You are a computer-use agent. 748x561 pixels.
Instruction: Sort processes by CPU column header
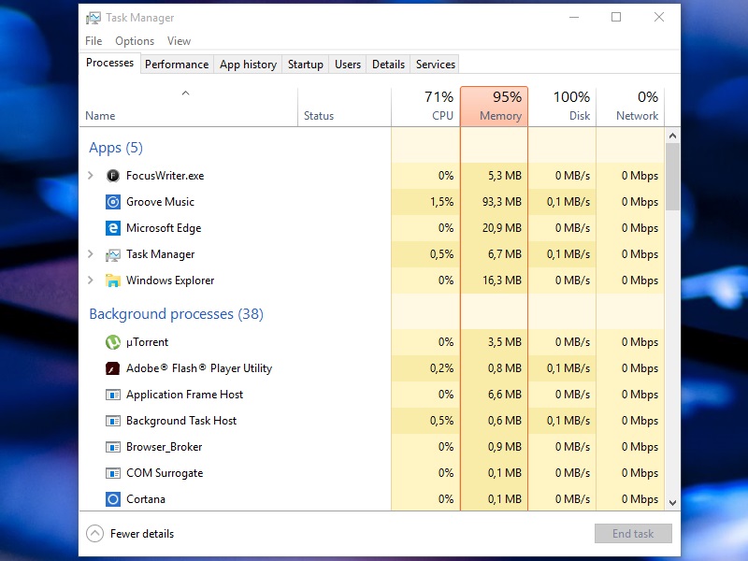click(425, 107)
